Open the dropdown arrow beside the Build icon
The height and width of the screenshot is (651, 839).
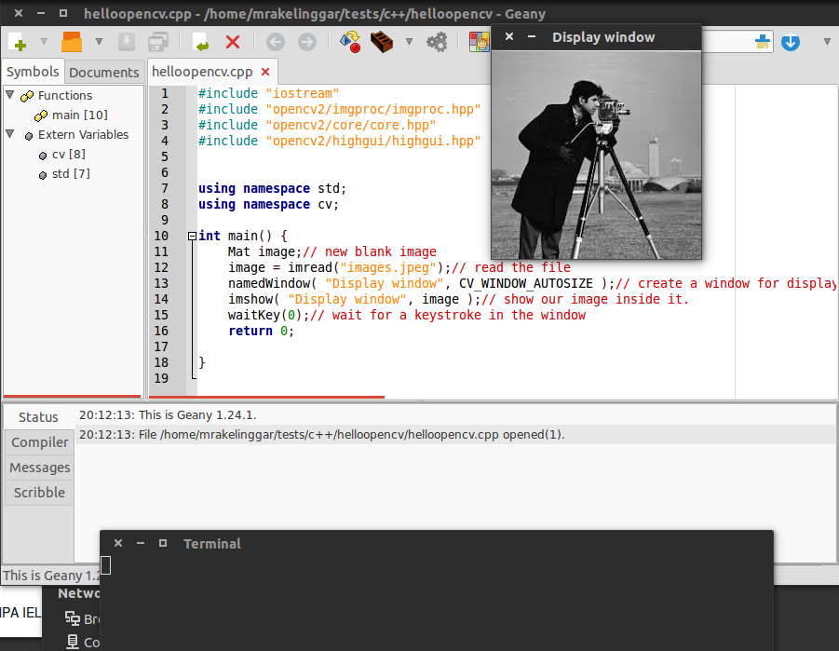click(409, 42)
